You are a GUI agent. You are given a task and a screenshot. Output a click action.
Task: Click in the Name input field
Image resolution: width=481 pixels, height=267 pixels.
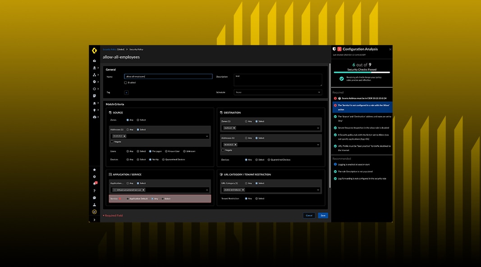coord(168,77)
